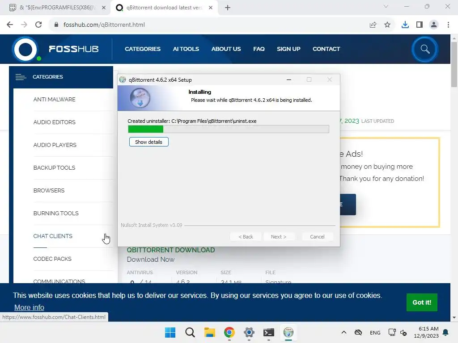Open a new tab with plus icon
The width and height of the screenshot is (458, 343).
point(228,8)
